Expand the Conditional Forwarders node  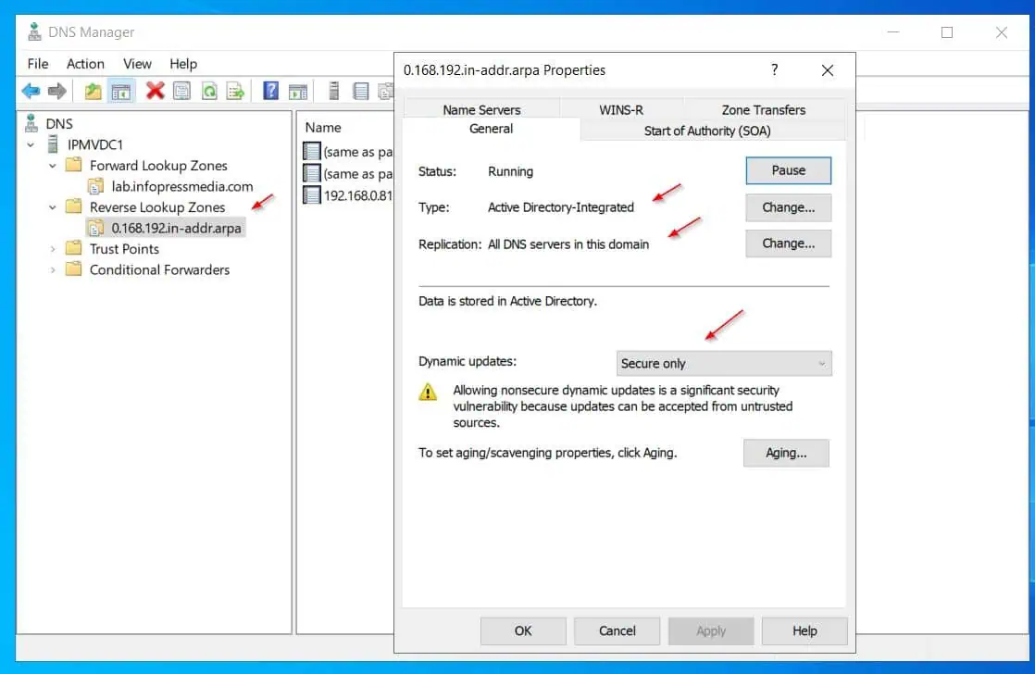tap(52, 270)
